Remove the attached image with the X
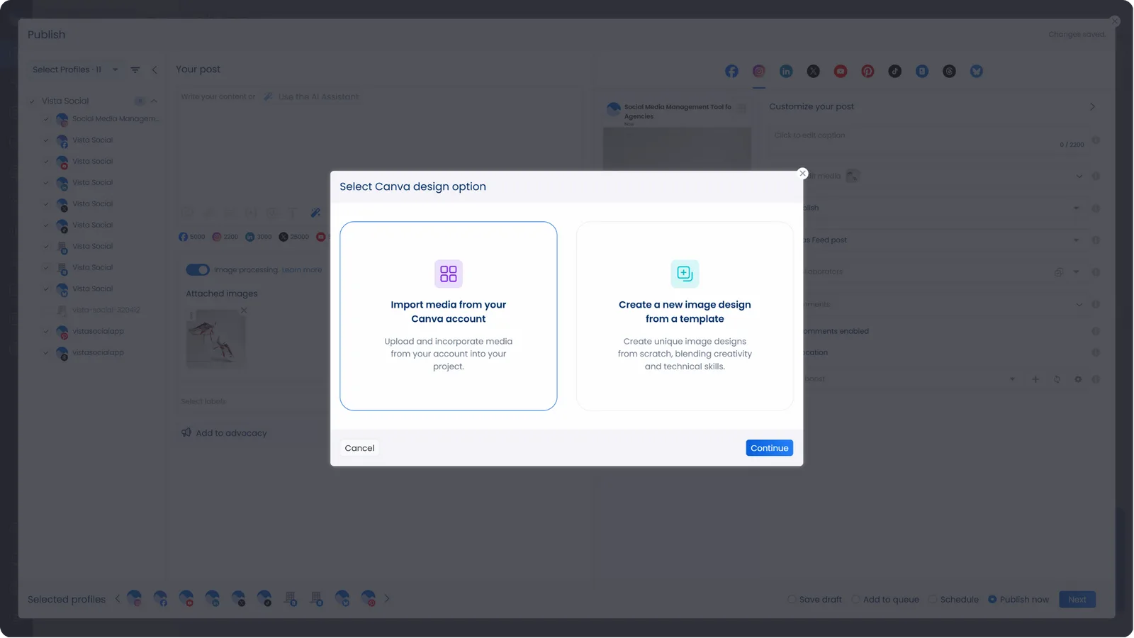 click(244, 310)
